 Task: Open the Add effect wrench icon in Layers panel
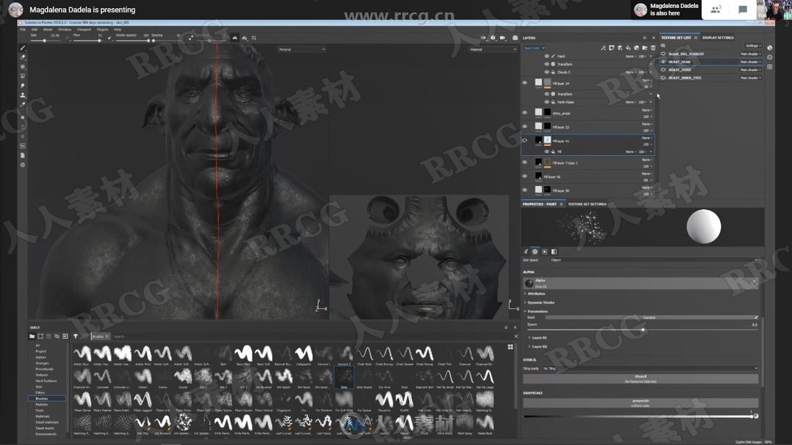pos(603,48)
